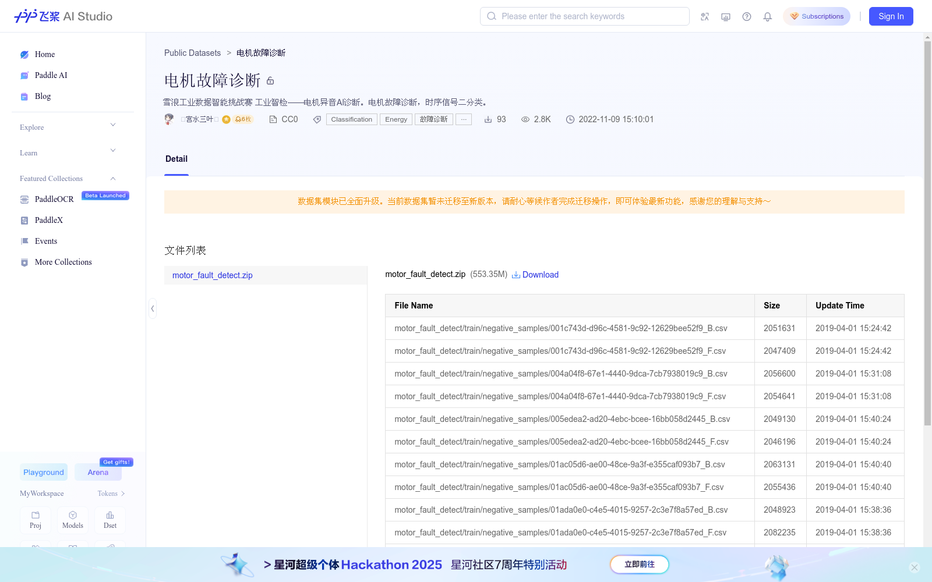Focus the search keywords field

(585, 16)
